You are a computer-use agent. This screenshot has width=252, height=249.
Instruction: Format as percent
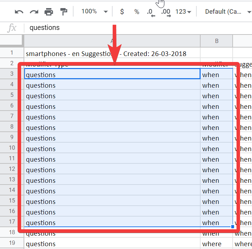(x=137, y=12)
